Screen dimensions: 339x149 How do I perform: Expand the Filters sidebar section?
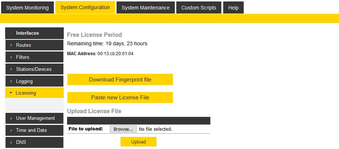(x=34, y=57)
